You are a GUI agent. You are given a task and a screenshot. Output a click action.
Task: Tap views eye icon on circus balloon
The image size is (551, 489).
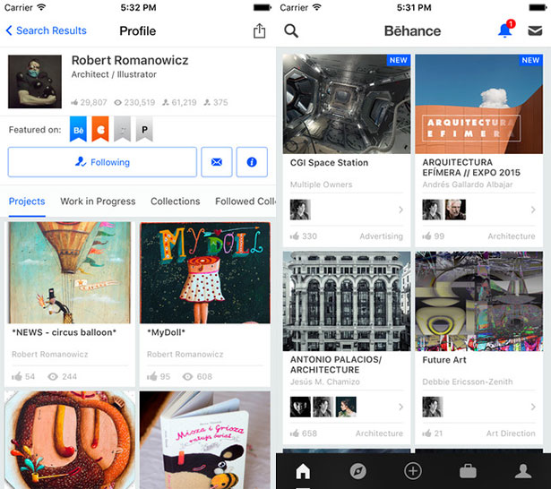pyautogui.click(x=53, y=376)
